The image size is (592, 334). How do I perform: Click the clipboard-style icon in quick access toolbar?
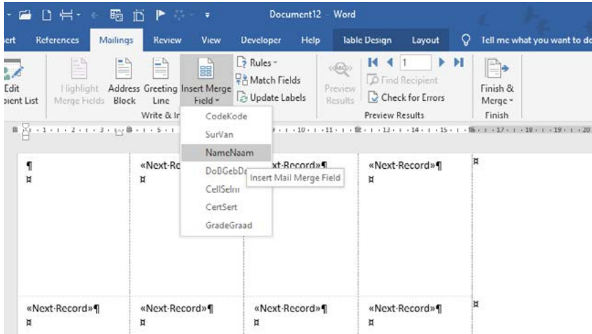(138, 15)
